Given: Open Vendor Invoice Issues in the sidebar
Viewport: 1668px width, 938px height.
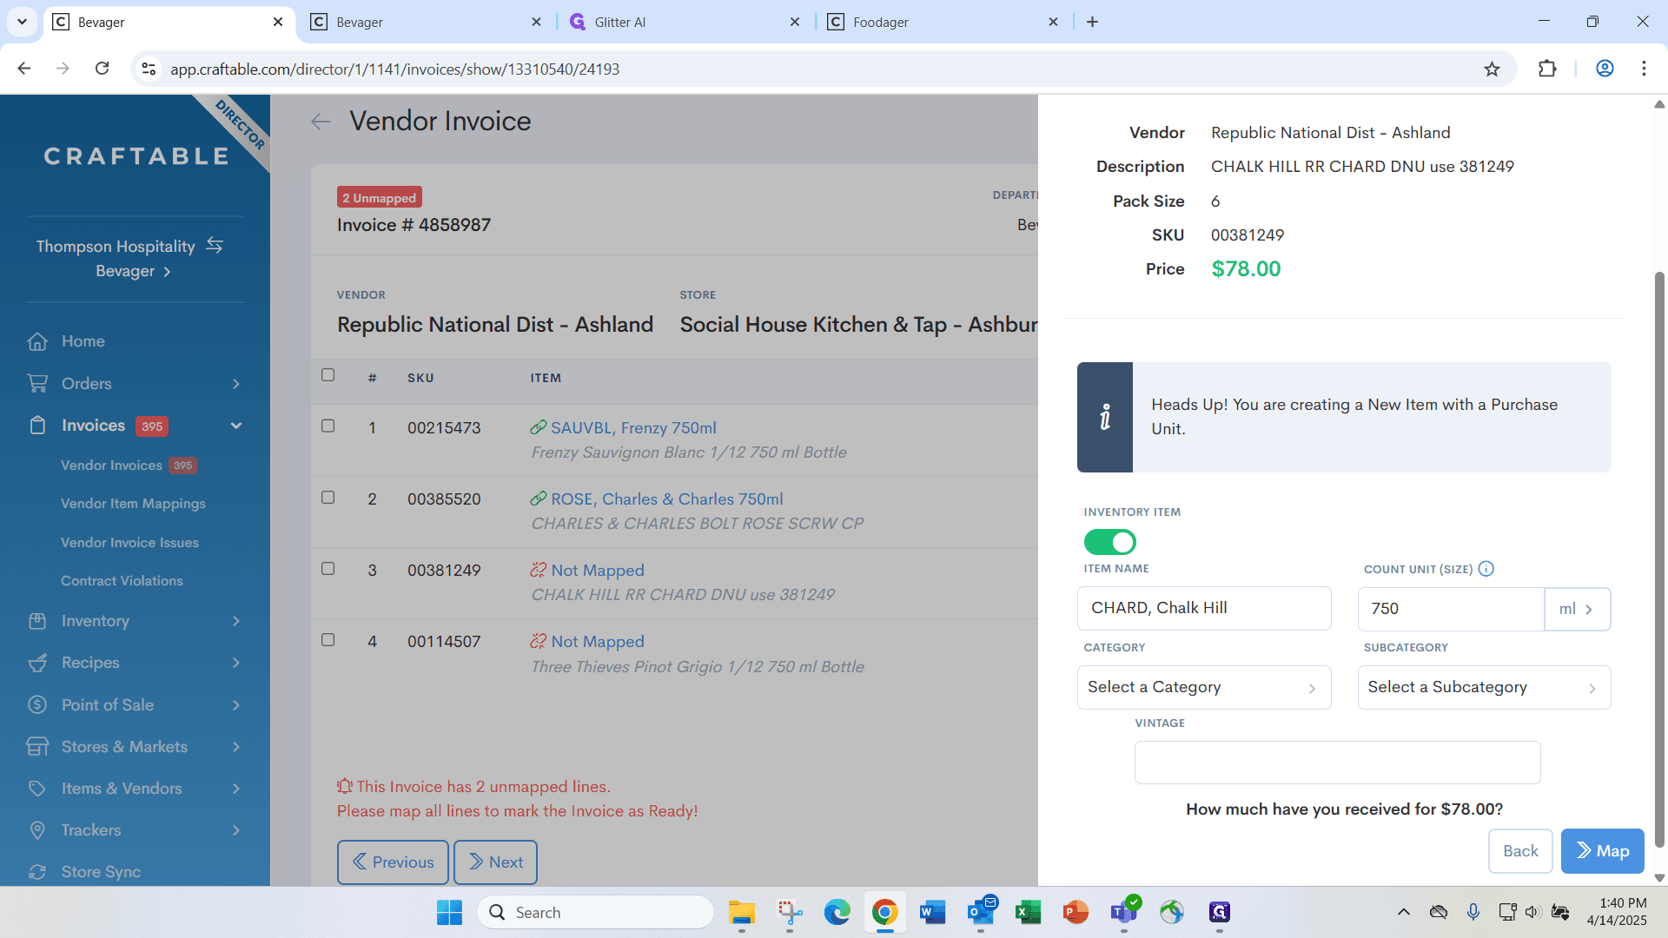Looking at the screenshot, I should point(129,543).
